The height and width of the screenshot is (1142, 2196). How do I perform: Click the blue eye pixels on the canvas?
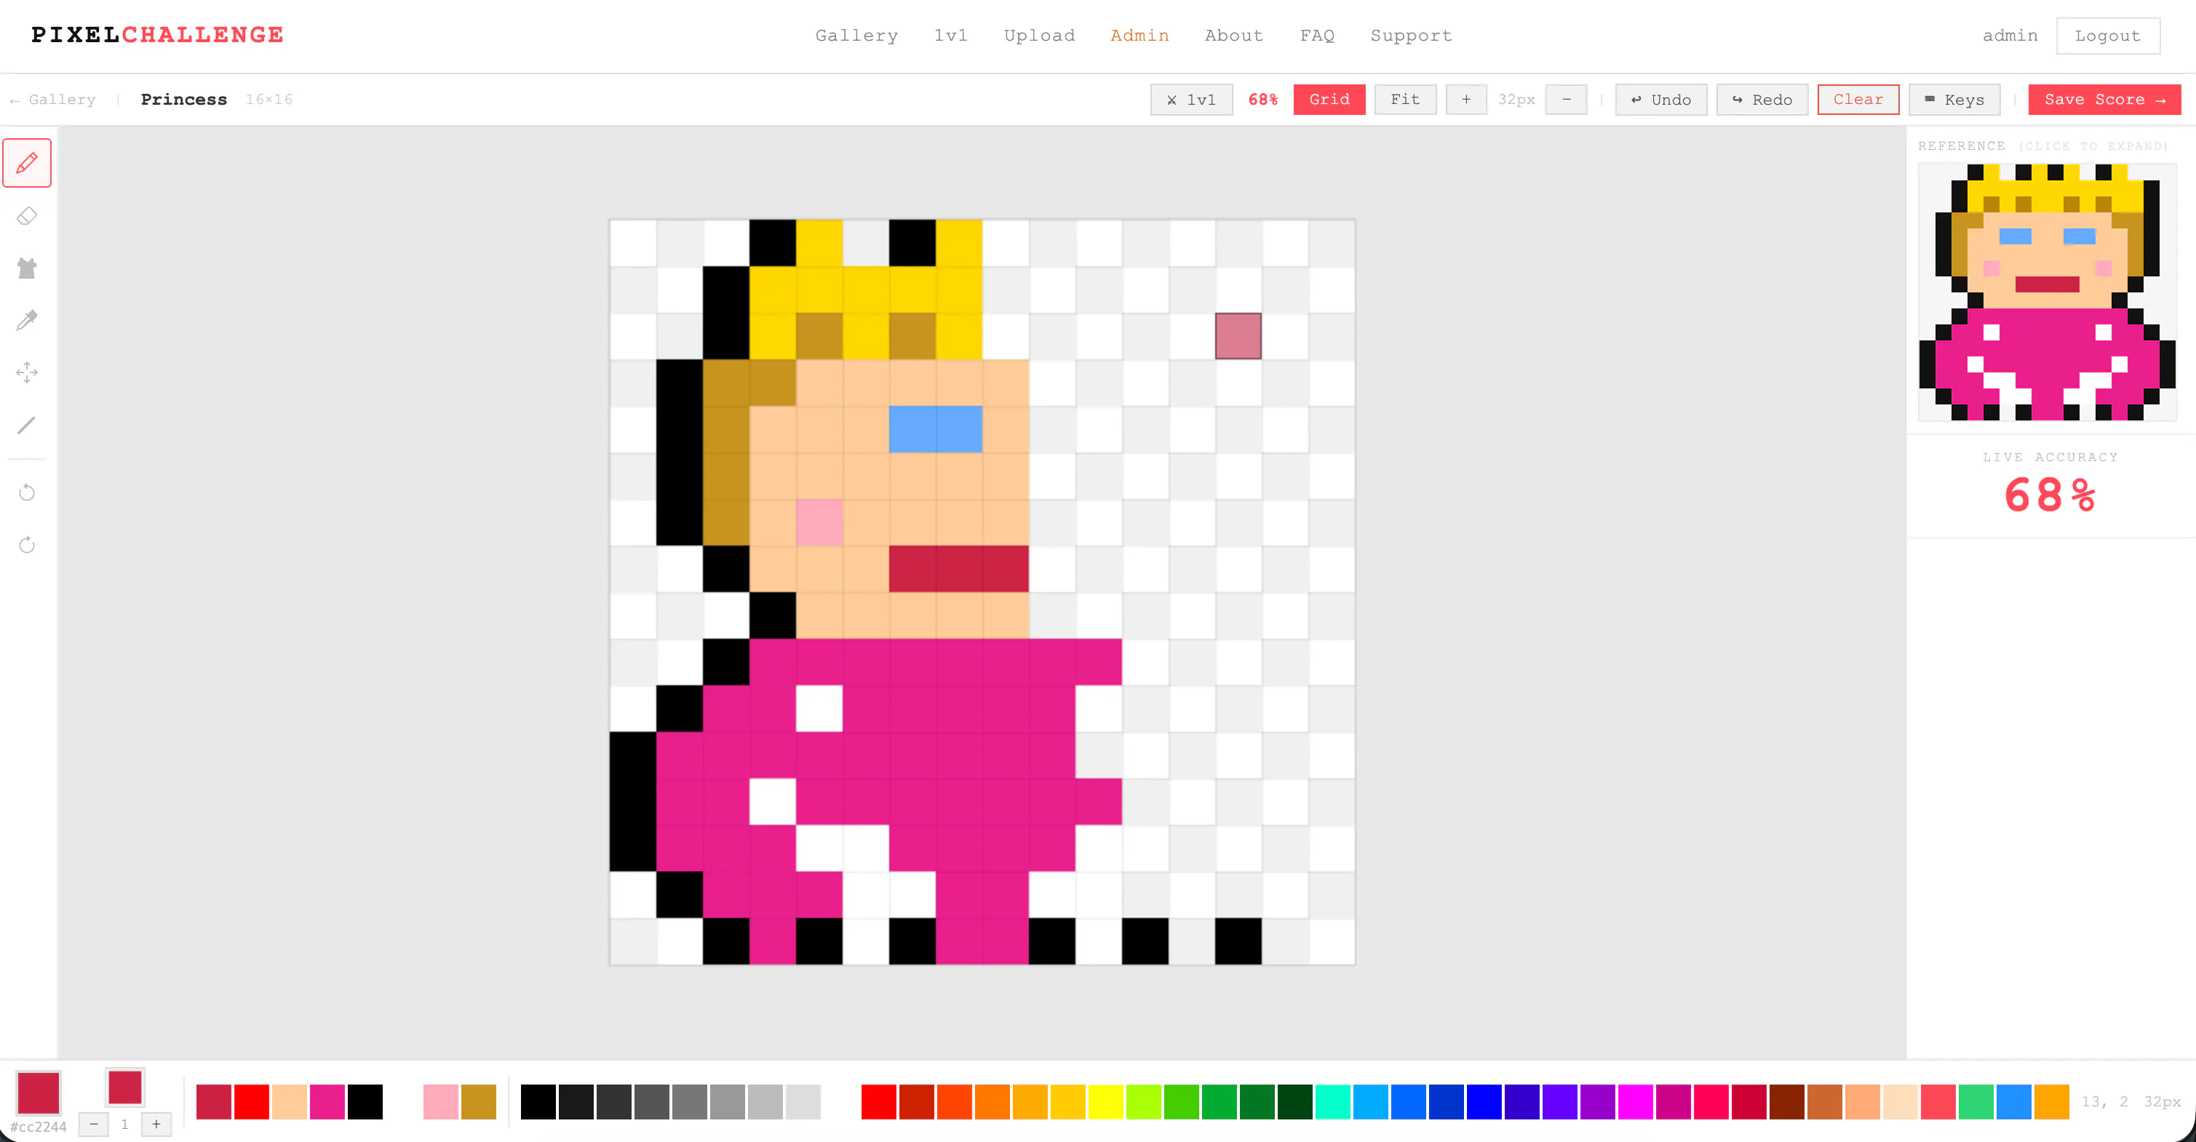pyautogui.click(x=935, y=428)
